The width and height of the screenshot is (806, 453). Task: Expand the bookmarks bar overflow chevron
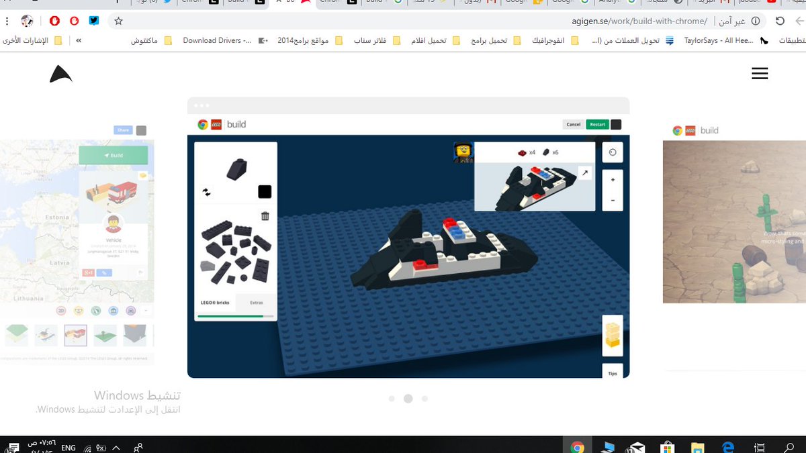79,40
